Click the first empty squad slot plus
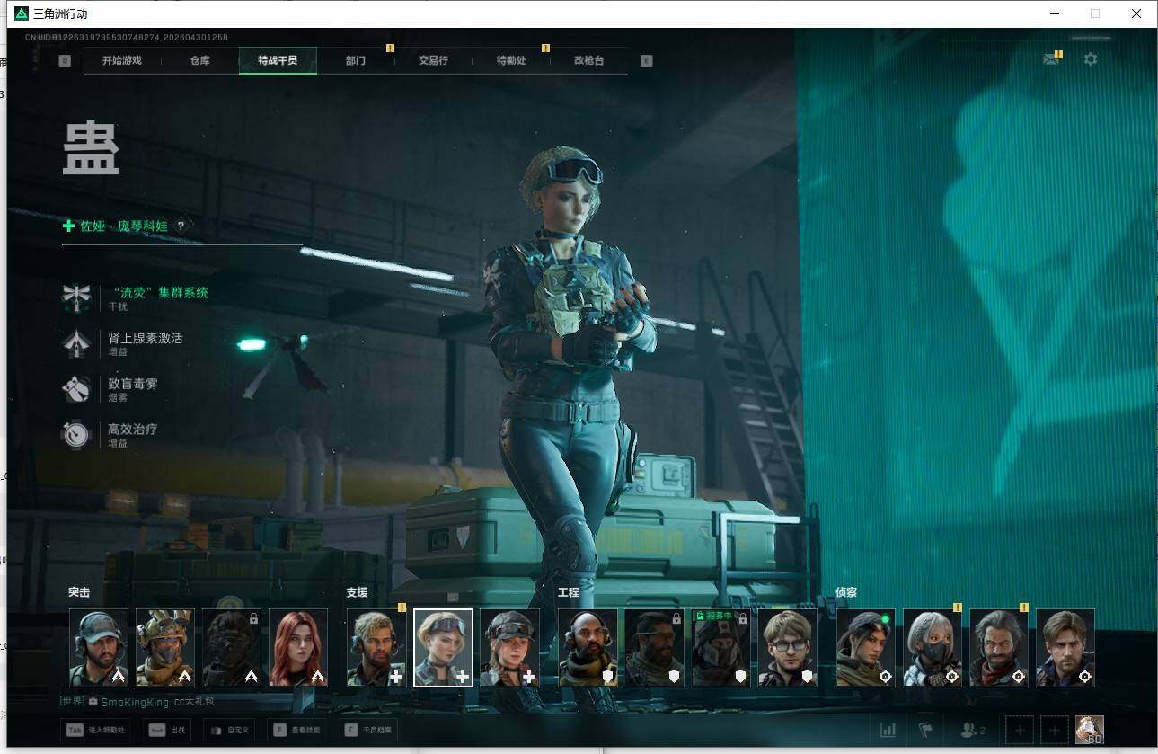 click(x=1020, y=730)
